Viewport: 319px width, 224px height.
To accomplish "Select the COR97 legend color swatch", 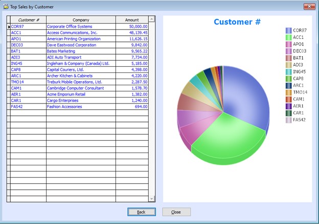I will (288, 31).
